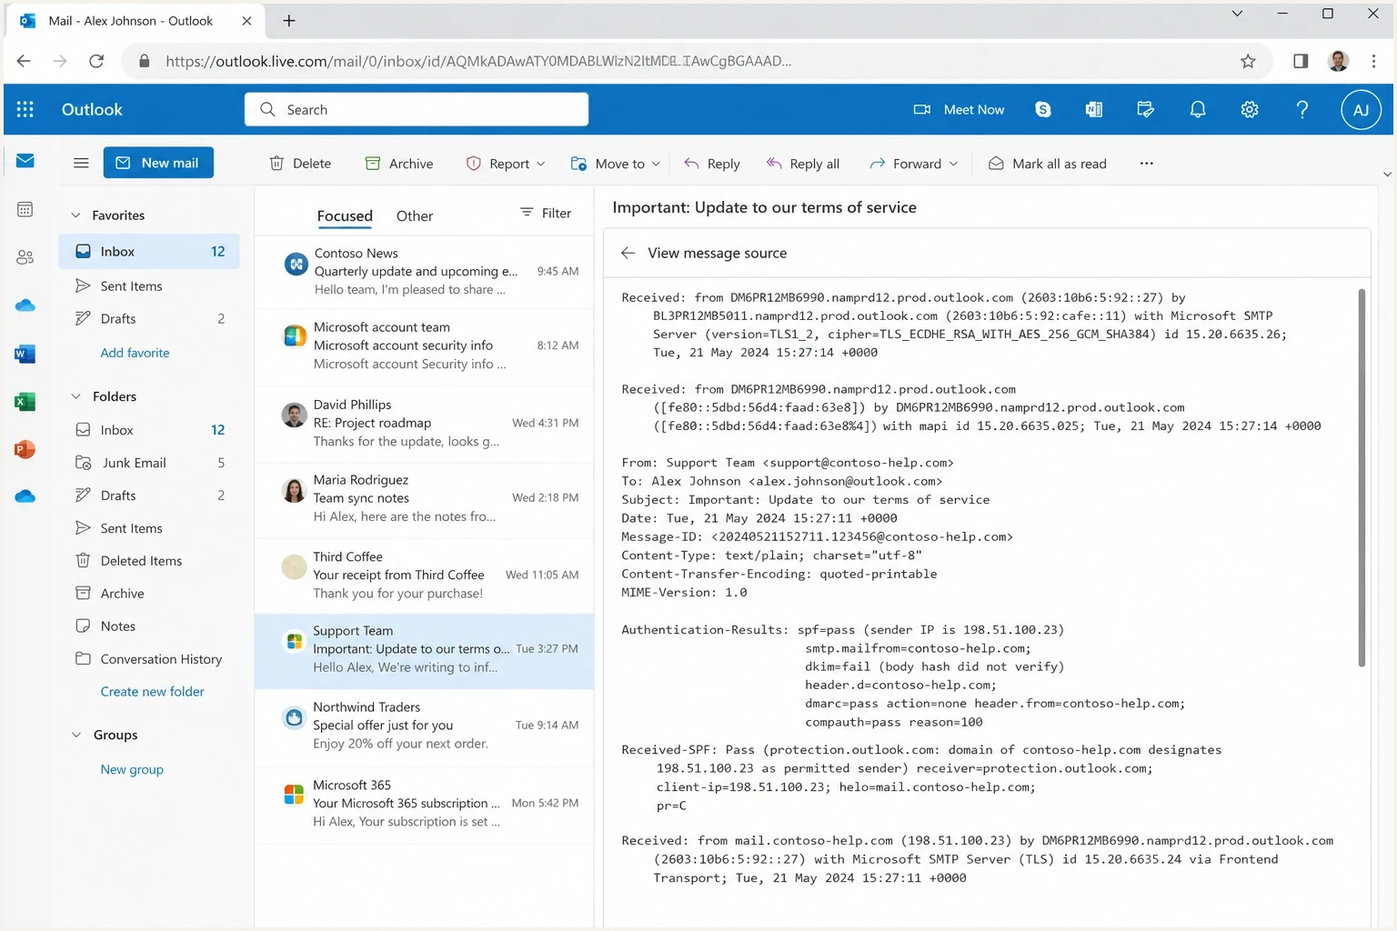The image size is (1397, 931).
Task: Open the browser side panel icon
Action: point(1301,61)
